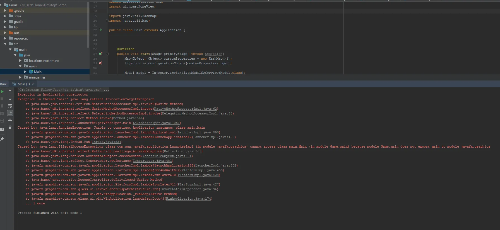Expand the .idea folder
The image size is (500, 230).
click(5, 16)
